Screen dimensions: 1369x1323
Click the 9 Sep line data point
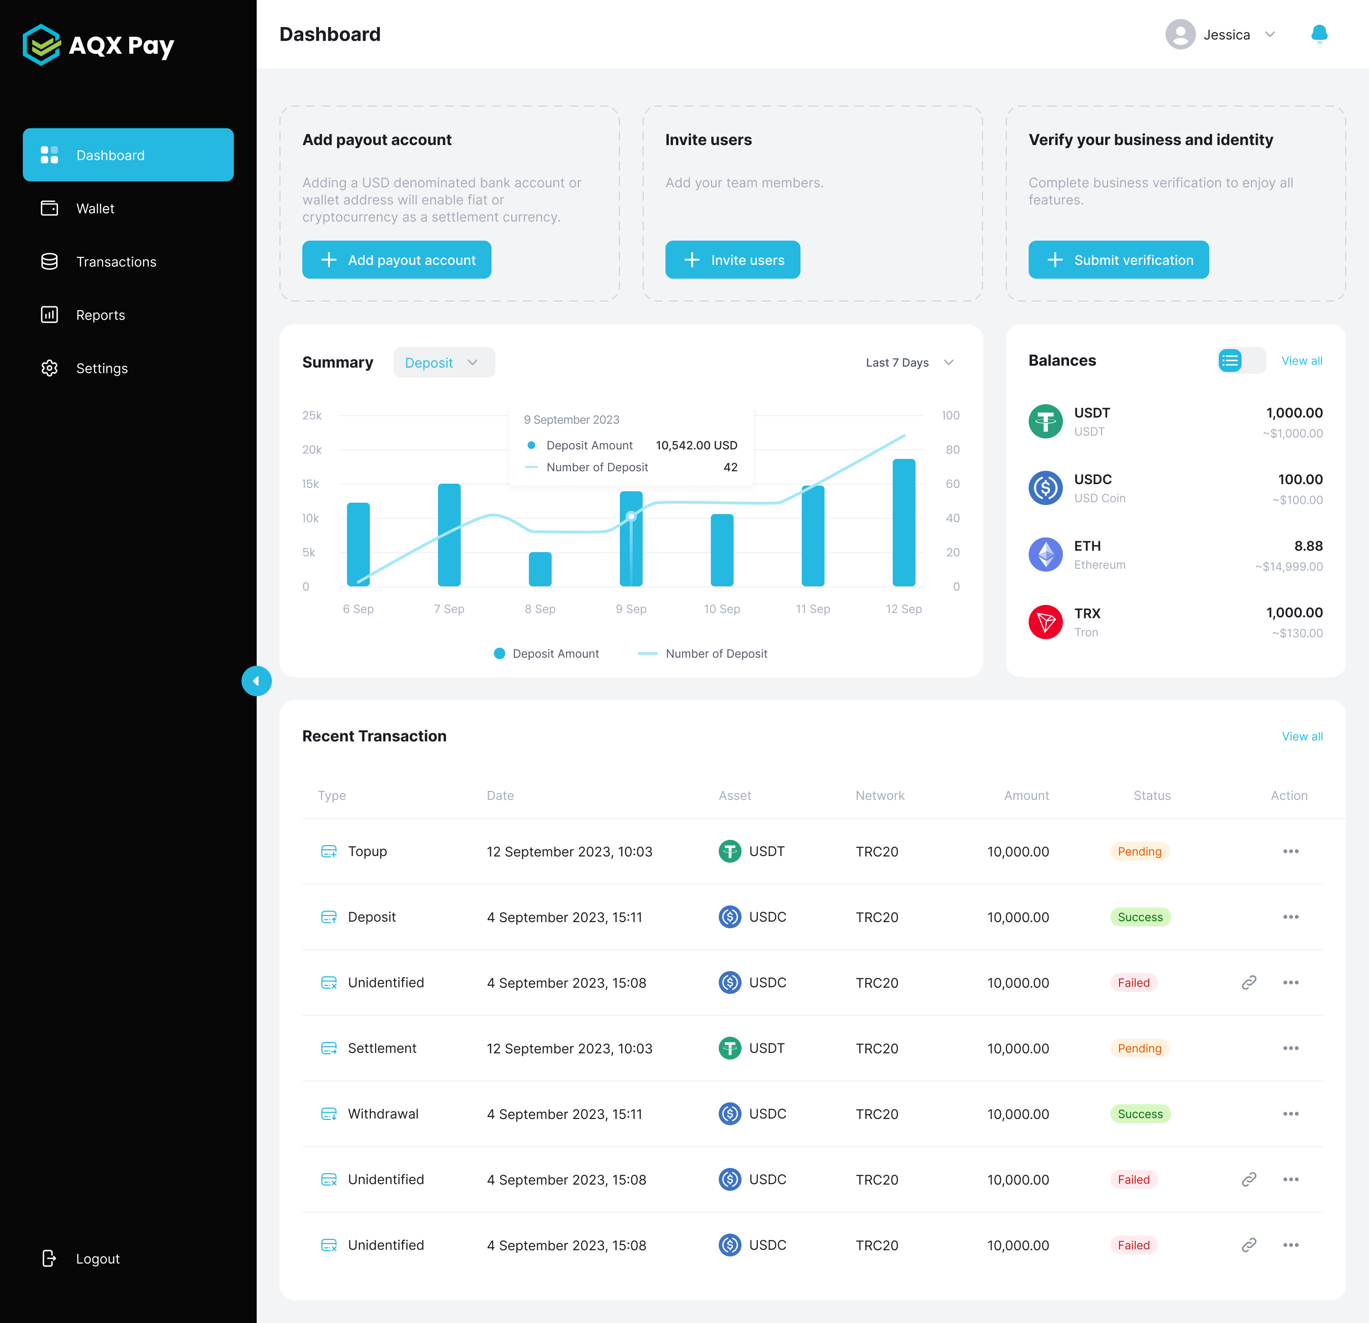pos(631,516)
